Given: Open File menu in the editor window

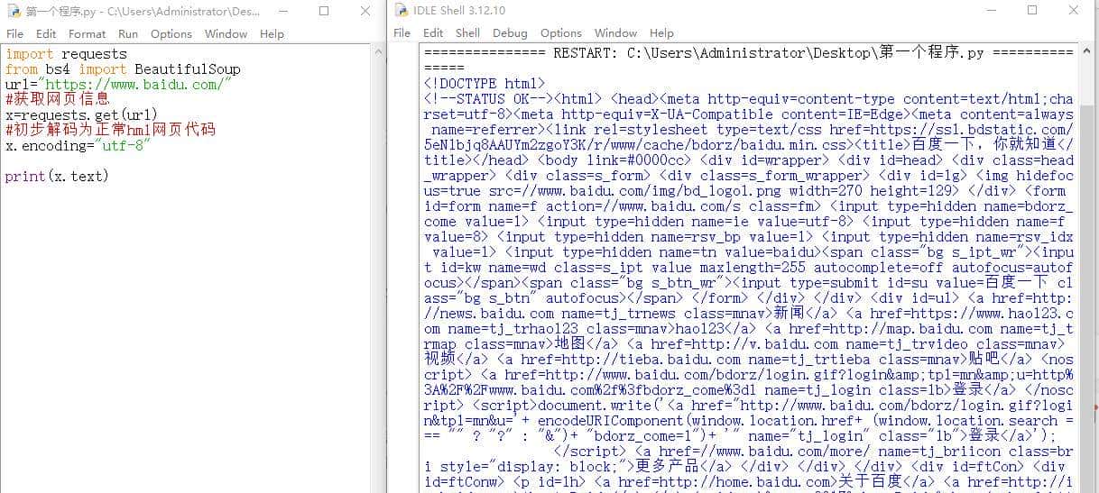Looking at the screenshot, I should coord(14,33).
